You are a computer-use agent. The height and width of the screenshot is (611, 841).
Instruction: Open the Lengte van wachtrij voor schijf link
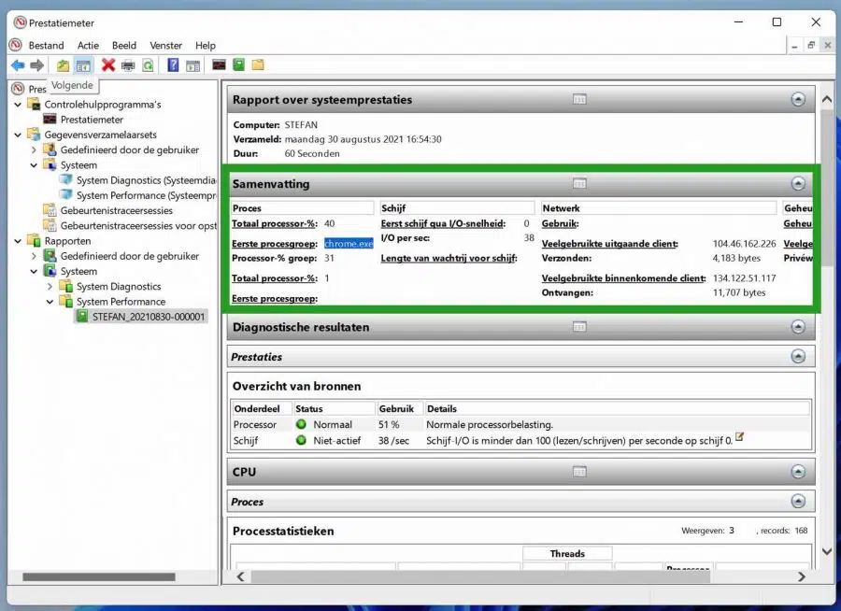pos(449,258)
